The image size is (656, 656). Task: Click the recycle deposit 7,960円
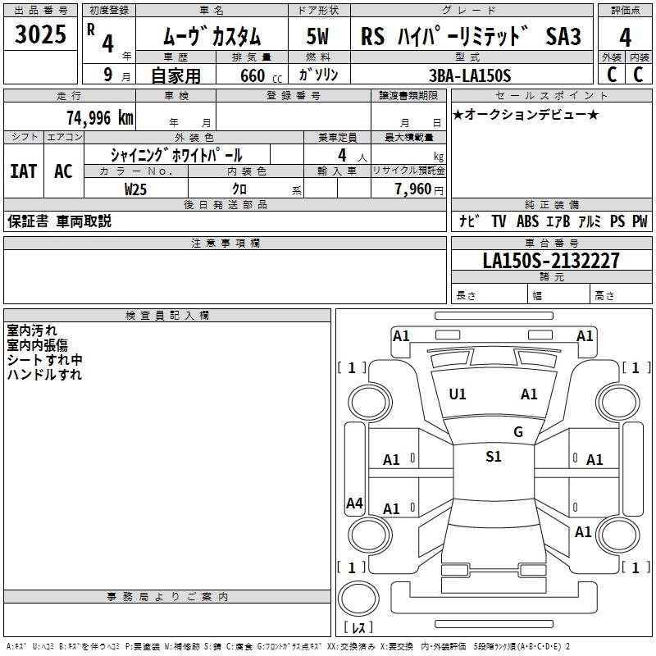419,189
